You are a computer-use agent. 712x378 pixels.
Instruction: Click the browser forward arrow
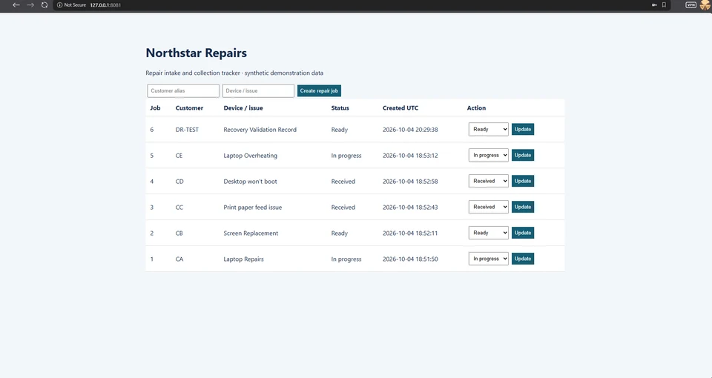click(x=30, y=5)
